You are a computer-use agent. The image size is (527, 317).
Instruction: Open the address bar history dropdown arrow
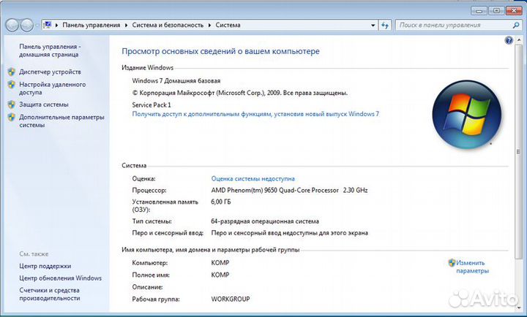click(x=373, y=25)
